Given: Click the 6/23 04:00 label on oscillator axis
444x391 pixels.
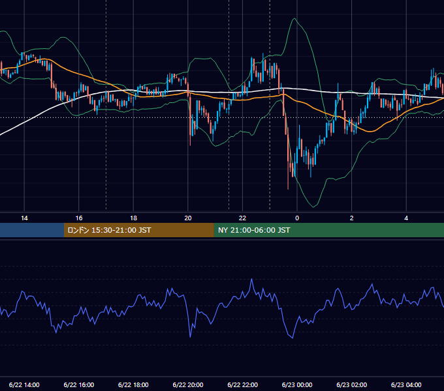Looking at the screenshot, I should tap(406, 384).
